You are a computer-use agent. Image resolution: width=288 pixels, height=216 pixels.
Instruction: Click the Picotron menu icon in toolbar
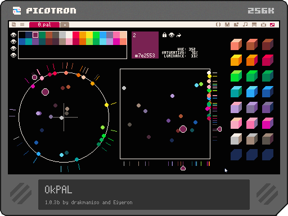pos(14,25)
